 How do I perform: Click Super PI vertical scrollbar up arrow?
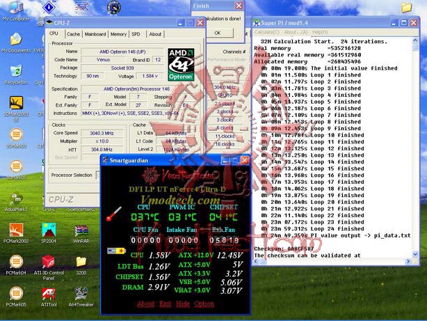[x=415, y=40]
